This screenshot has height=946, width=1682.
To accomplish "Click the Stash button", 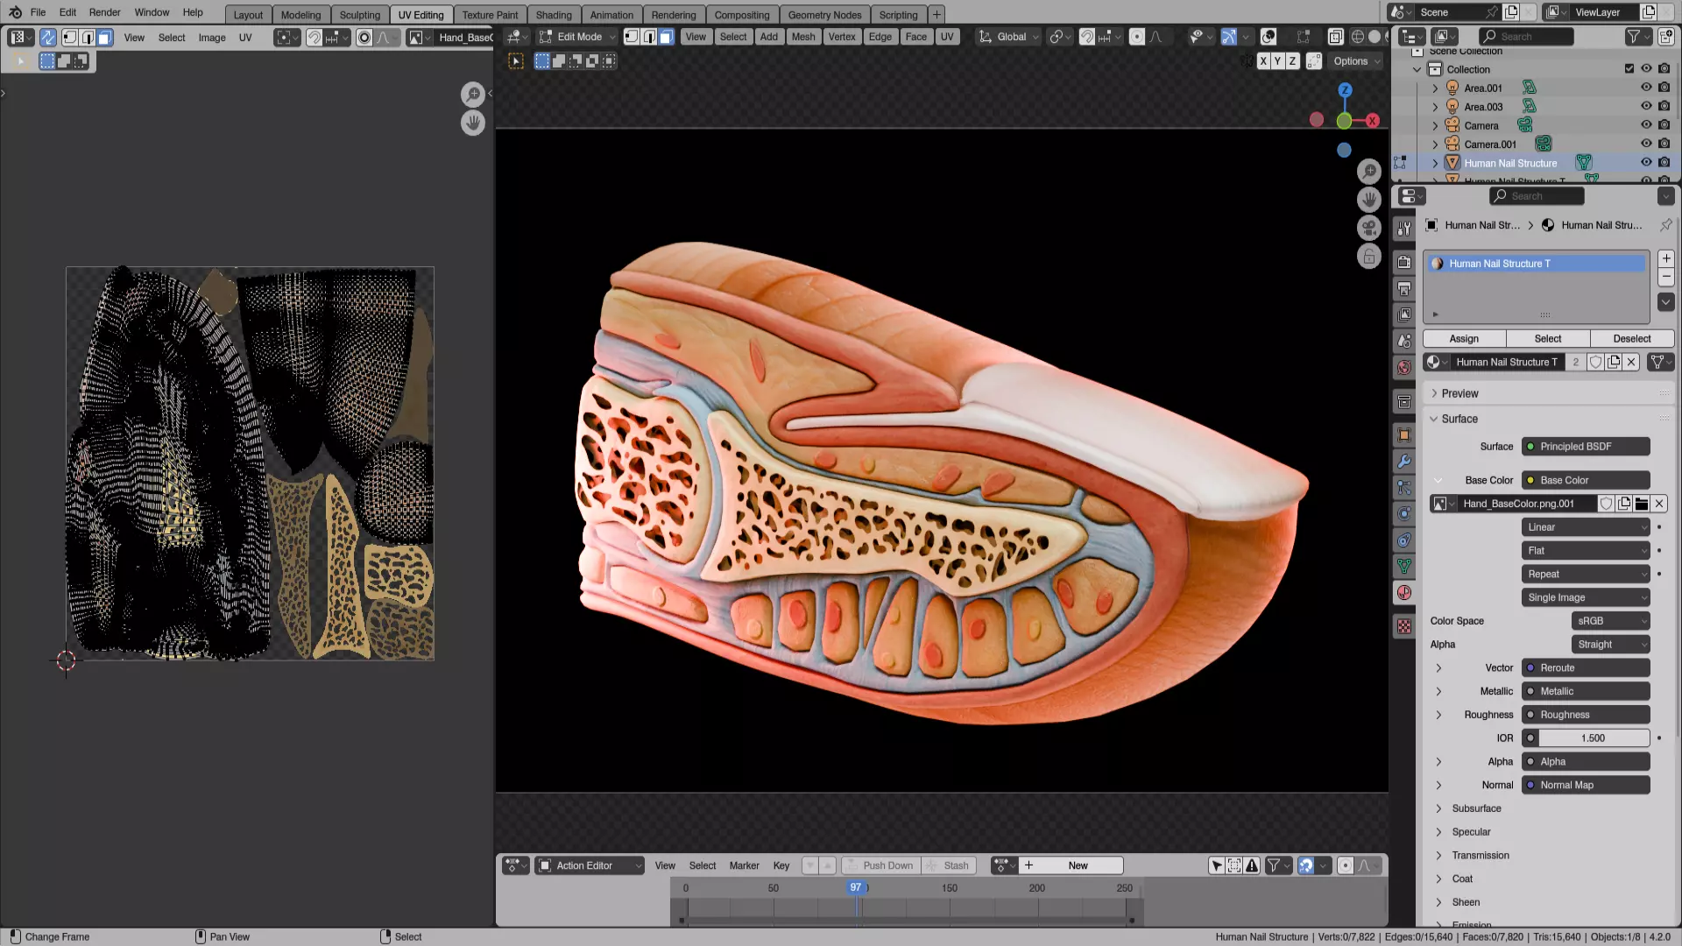I will pos(950,865).
